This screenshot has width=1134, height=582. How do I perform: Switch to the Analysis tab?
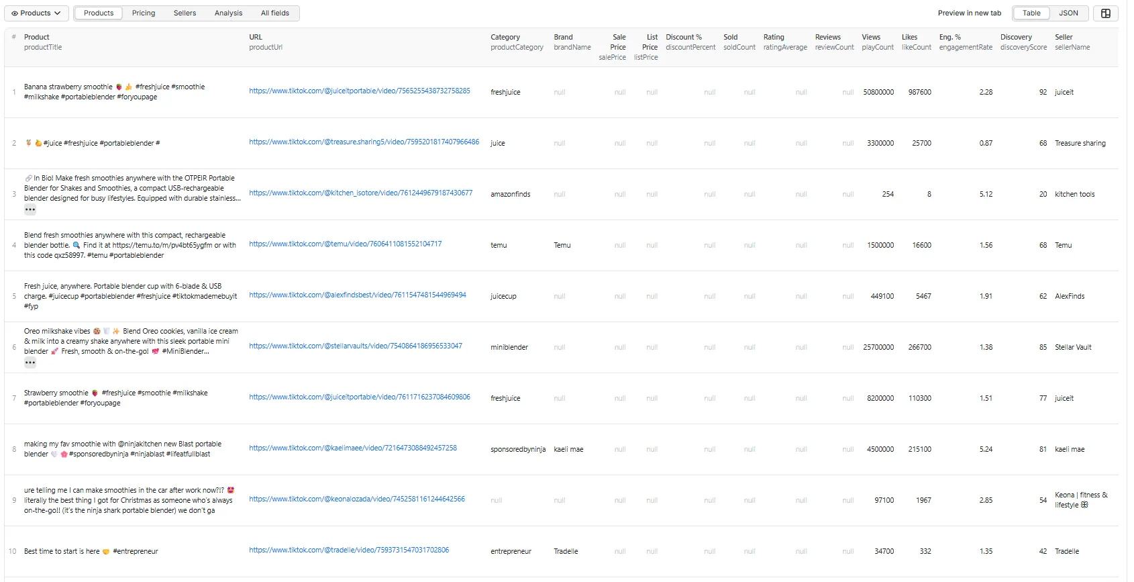pyautogui.click(x=228, y=13)
